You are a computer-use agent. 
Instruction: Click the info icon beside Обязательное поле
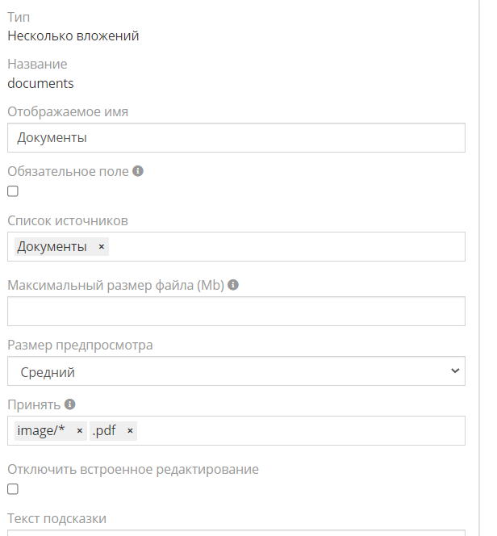click(138, 171)
